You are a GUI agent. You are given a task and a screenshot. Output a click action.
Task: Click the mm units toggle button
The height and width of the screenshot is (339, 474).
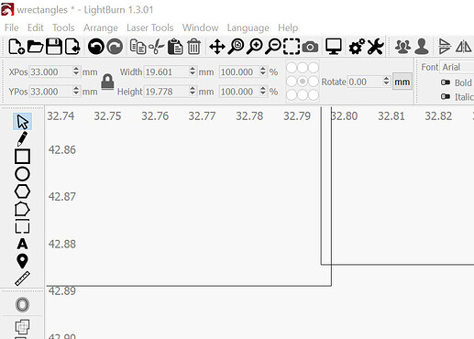click(402, 82)
